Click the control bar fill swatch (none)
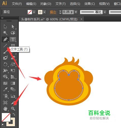Viewport: 121px width, 128px height. click(30, 12)
